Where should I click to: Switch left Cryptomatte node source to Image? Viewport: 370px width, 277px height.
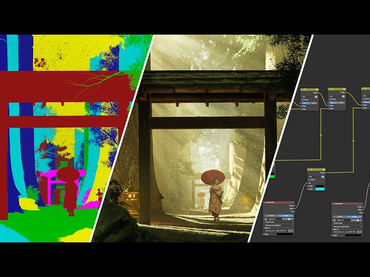(x=286, y=215)
